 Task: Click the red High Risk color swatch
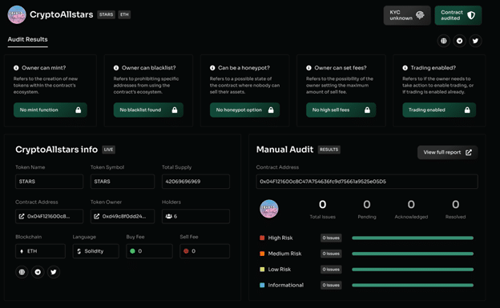(x=262, y=238)
